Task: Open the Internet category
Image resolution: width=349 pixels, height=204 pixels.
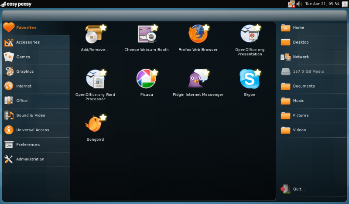Action: pyautogui.click(x=24, y=86)
